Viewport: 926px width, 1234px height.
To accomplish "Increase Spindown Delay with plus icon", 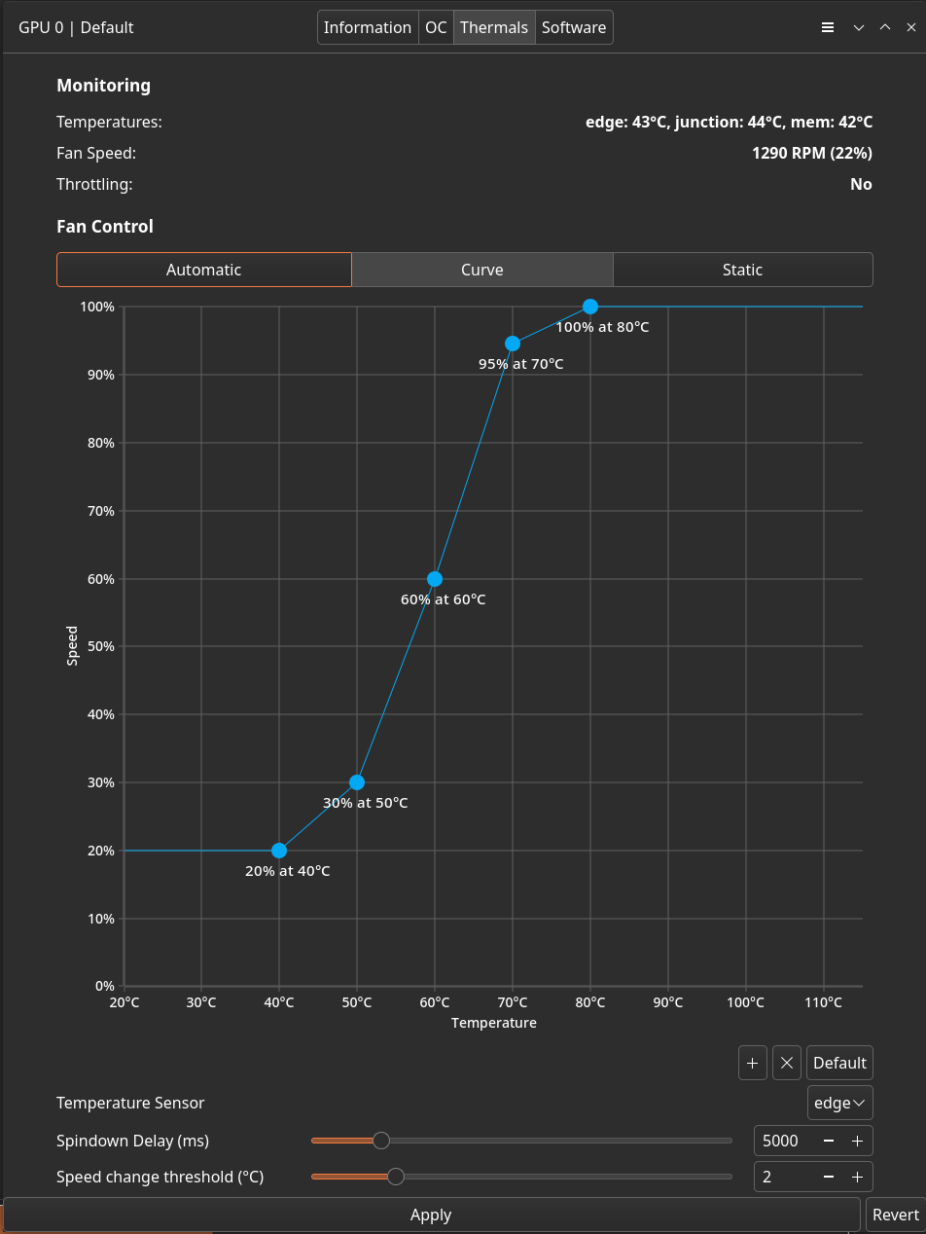I will click(x=857, y=1141).
